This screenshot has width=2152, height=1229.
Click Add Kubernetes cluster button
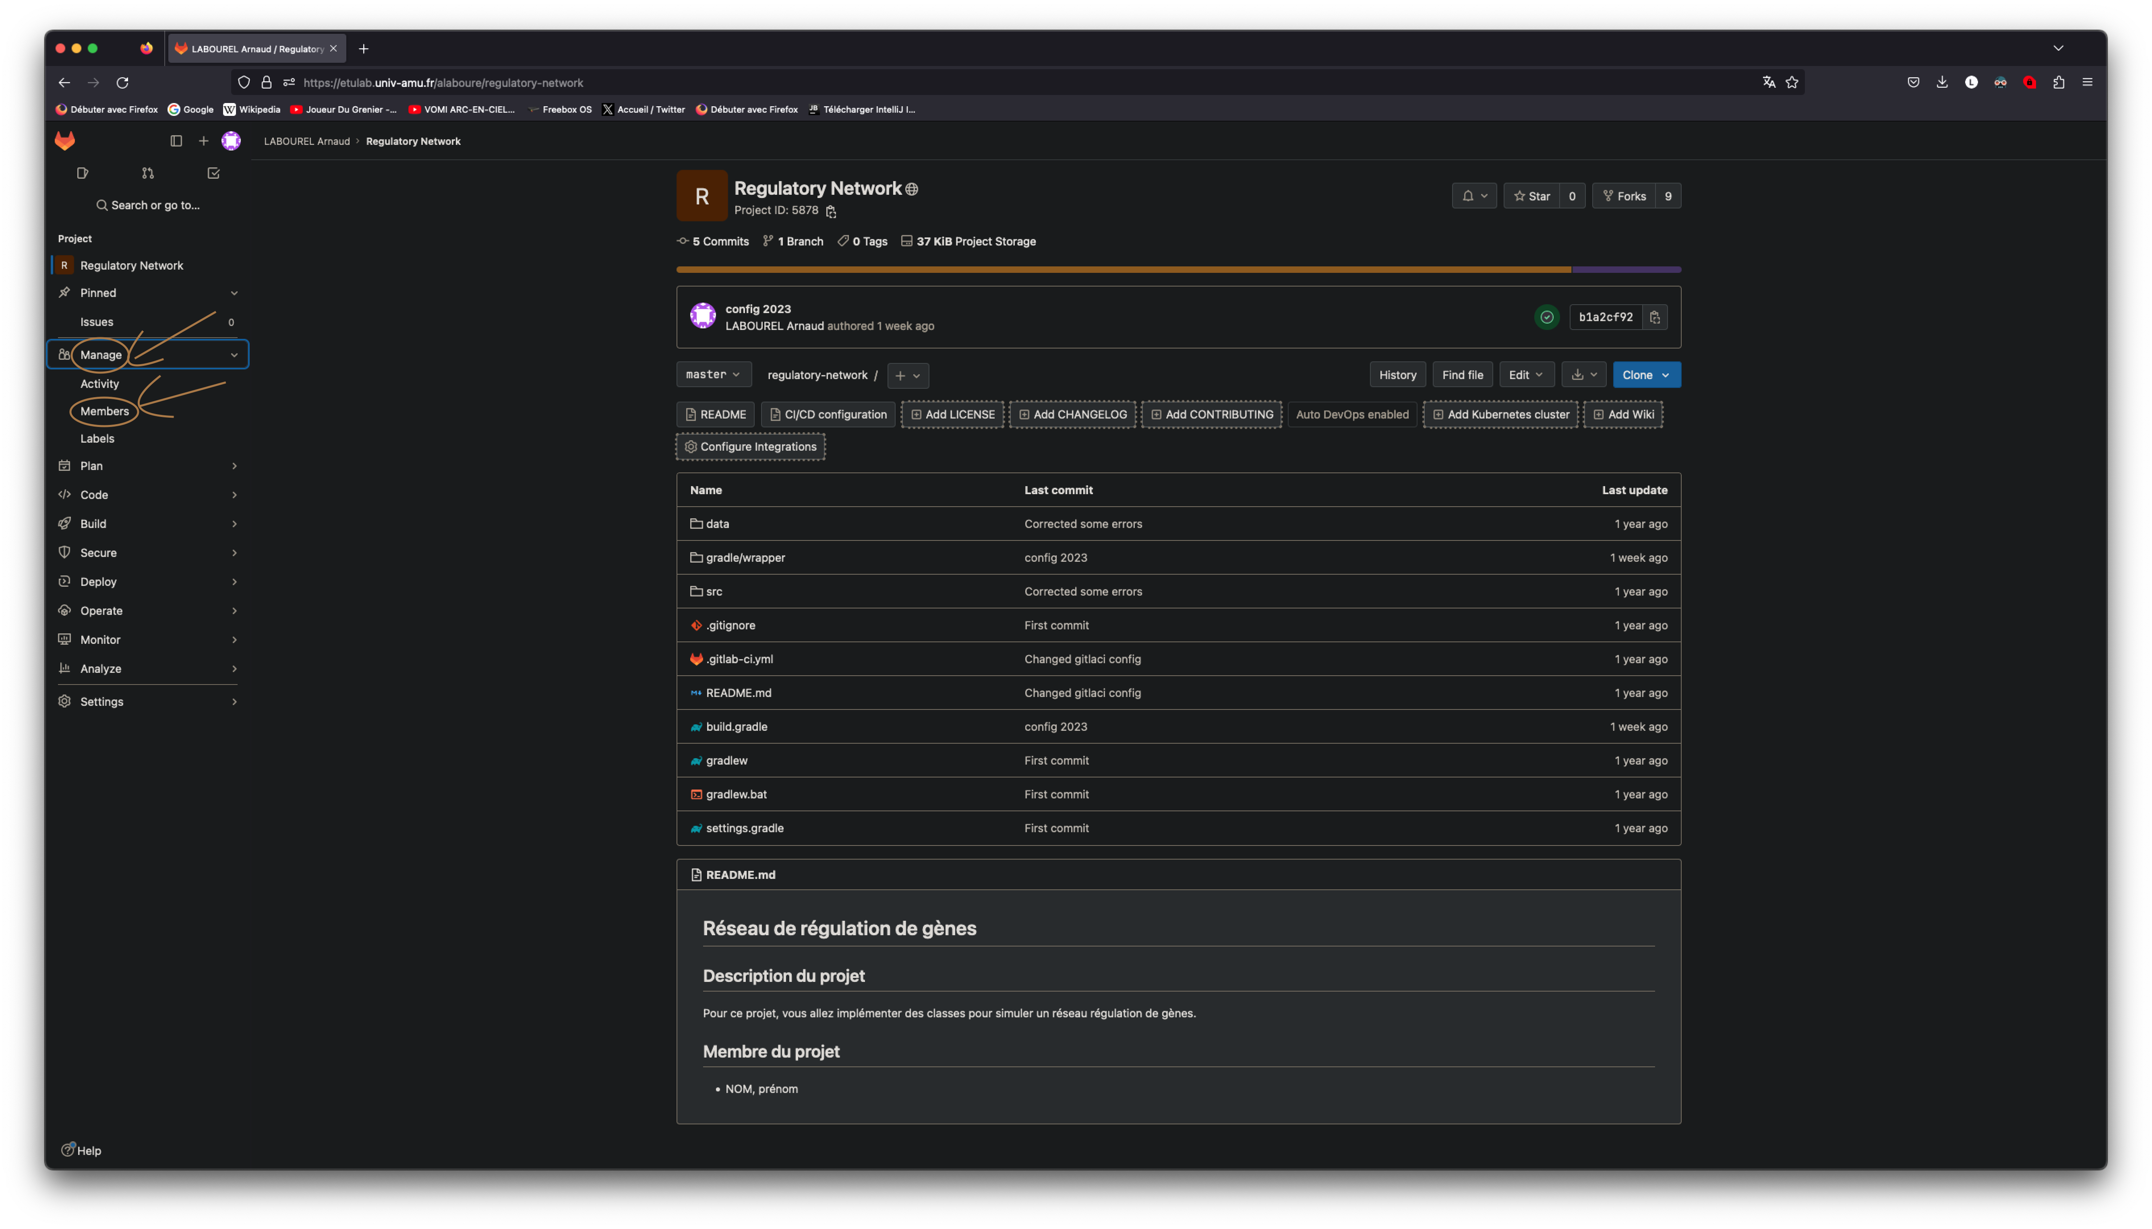[1500, 414]
